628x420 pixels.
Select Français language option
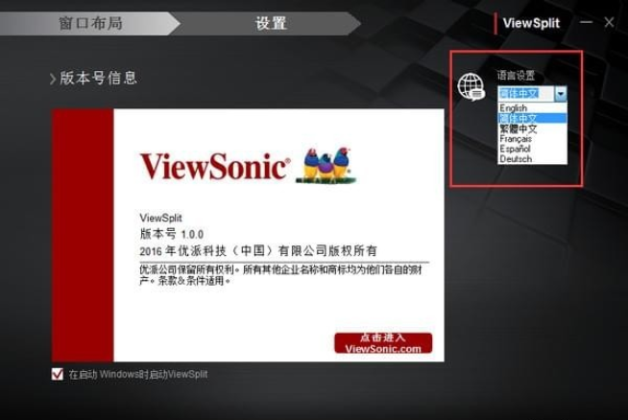532,139
